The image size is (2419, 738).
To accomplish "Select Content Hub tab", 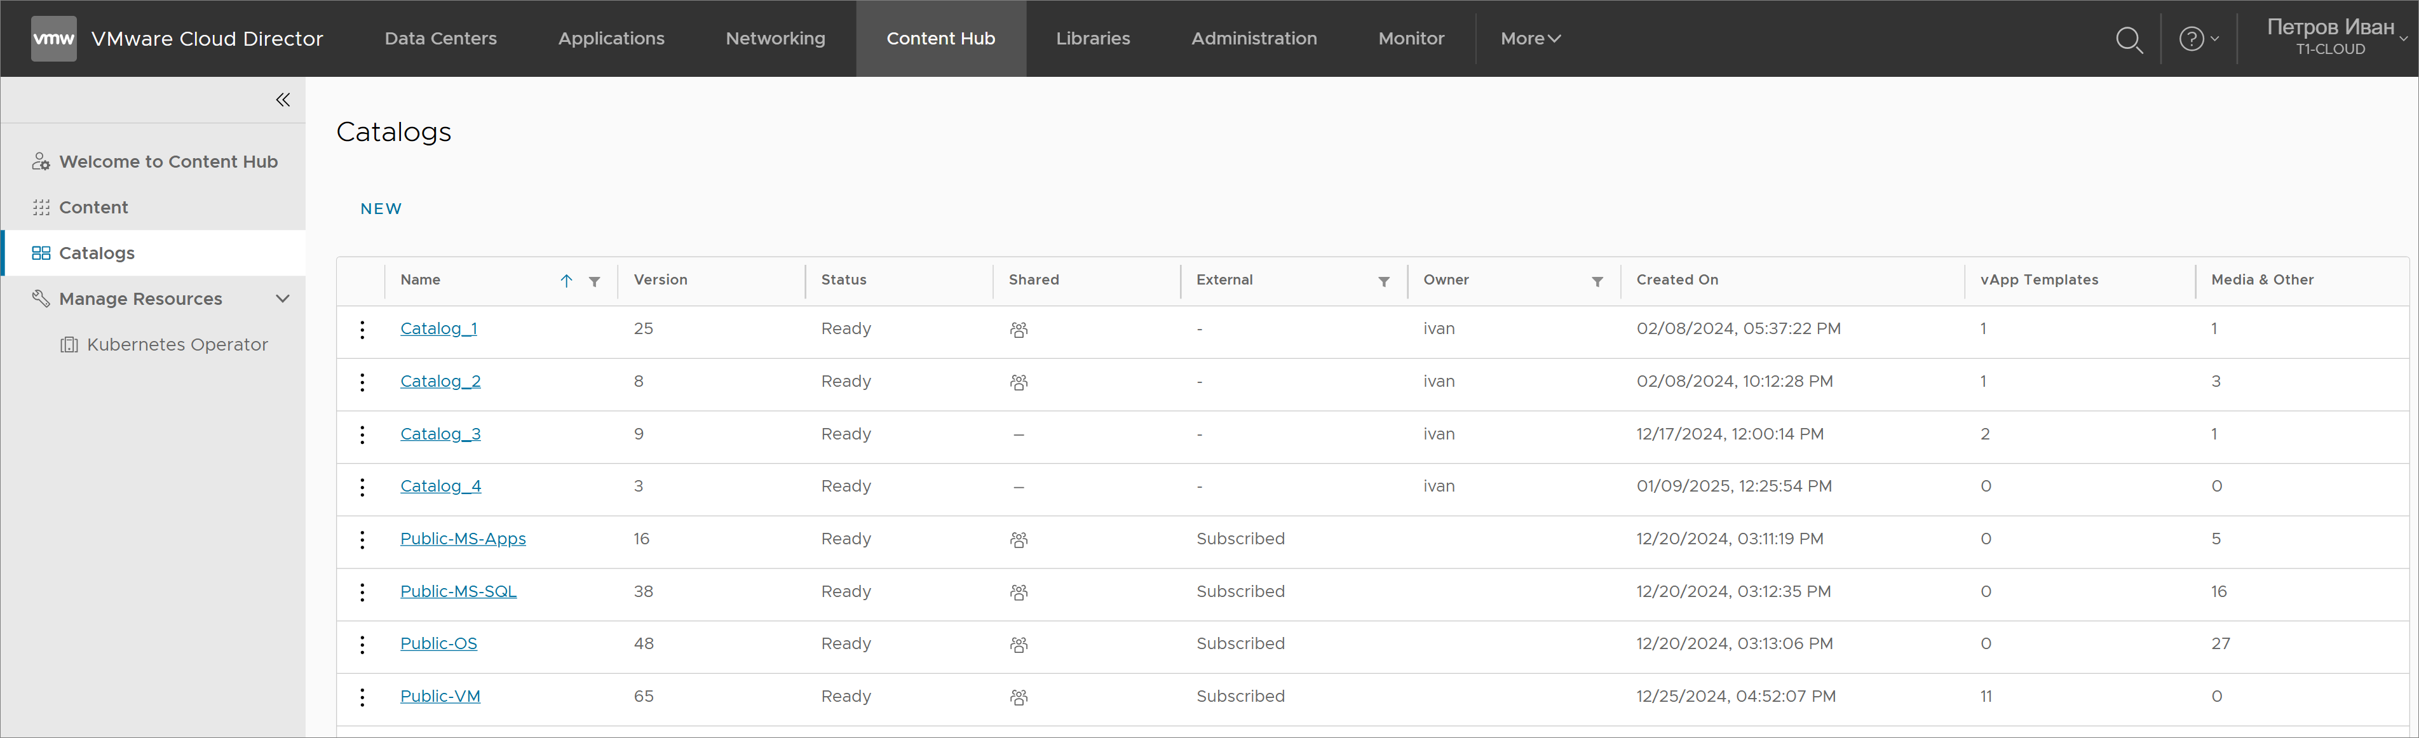I will [x=941, y=39].
